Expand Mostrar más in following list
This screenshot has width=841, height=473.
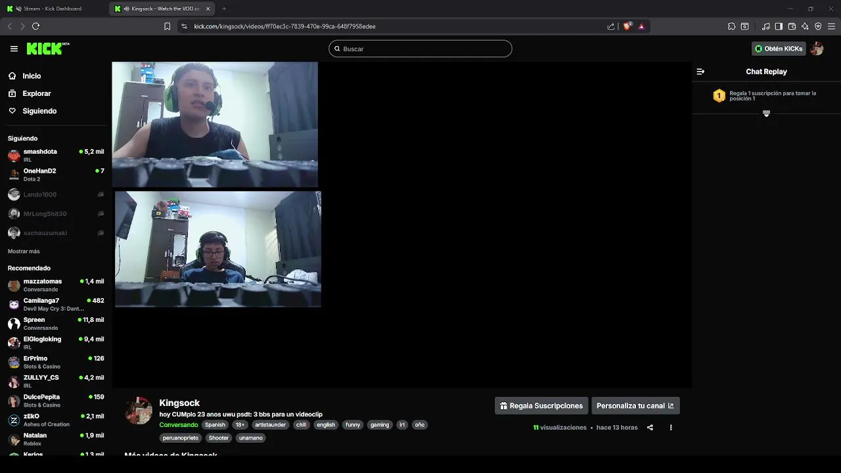tap(24, 252)
